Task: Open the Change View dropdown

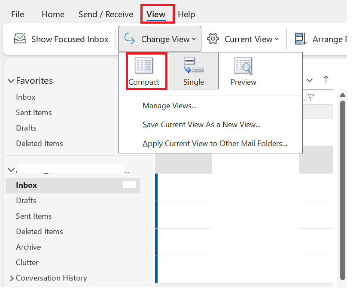Action: (160, 39)
